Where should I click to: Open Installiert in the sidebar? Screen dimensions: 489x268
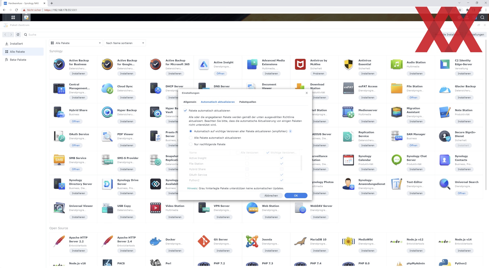click(23, 44)
